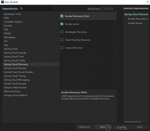The image size is (150, 131).
Task: Select Spring Cloud Messaging category
Action: click(x=31, y=80)
